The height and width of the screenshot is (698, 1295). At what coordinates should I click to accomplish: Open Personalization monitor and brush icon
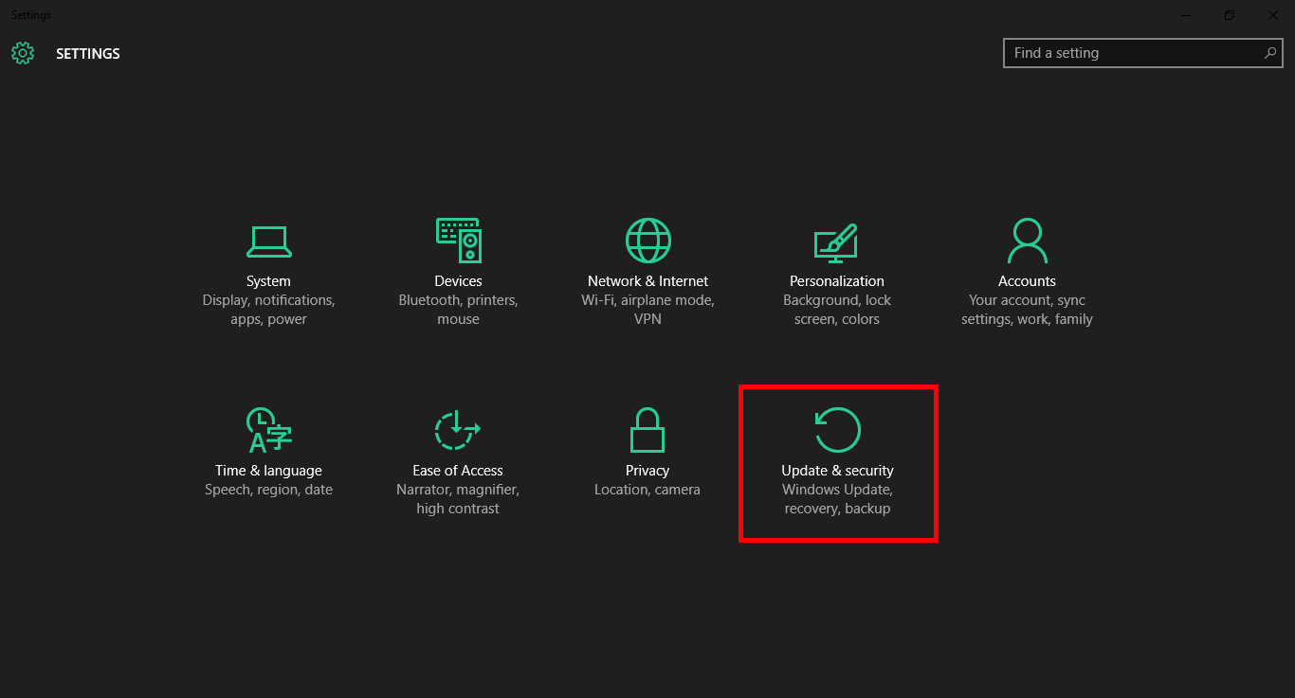click(836, 242)
